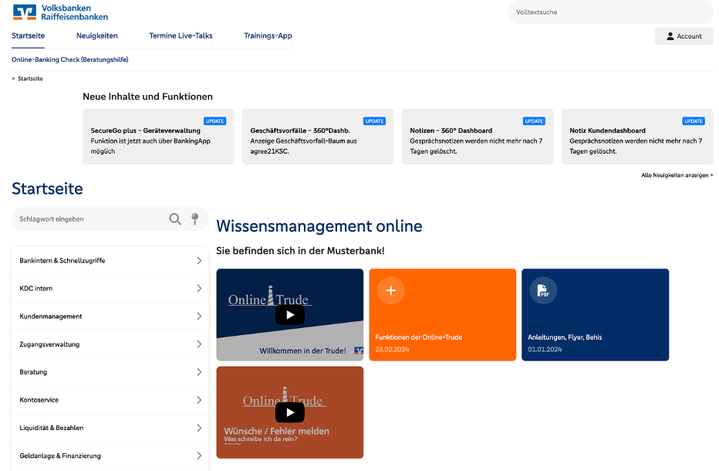The width and height of the screenshot is (719, 471).
Task: Click Alle Neuigkeiten anzeigen link
Action: tap(677, 175)
